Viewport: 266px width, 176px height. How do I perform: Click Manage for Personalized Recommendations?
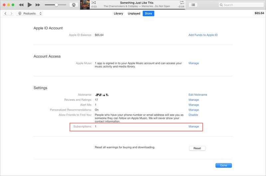[194, 110]
